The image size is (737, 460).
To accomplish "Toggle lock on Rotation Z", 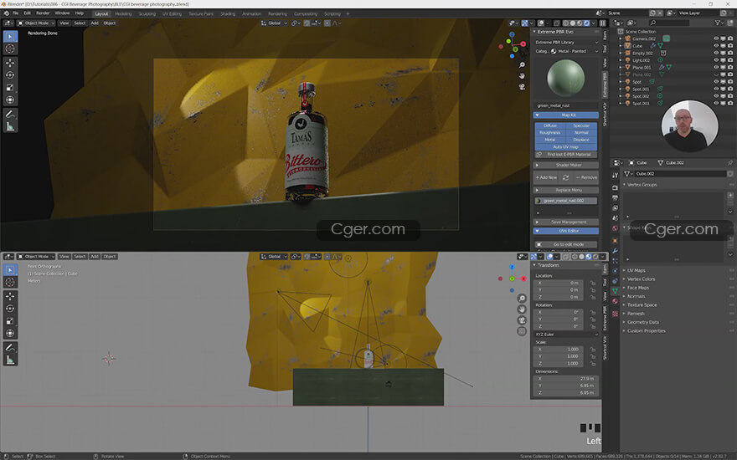I will [593, 326].
